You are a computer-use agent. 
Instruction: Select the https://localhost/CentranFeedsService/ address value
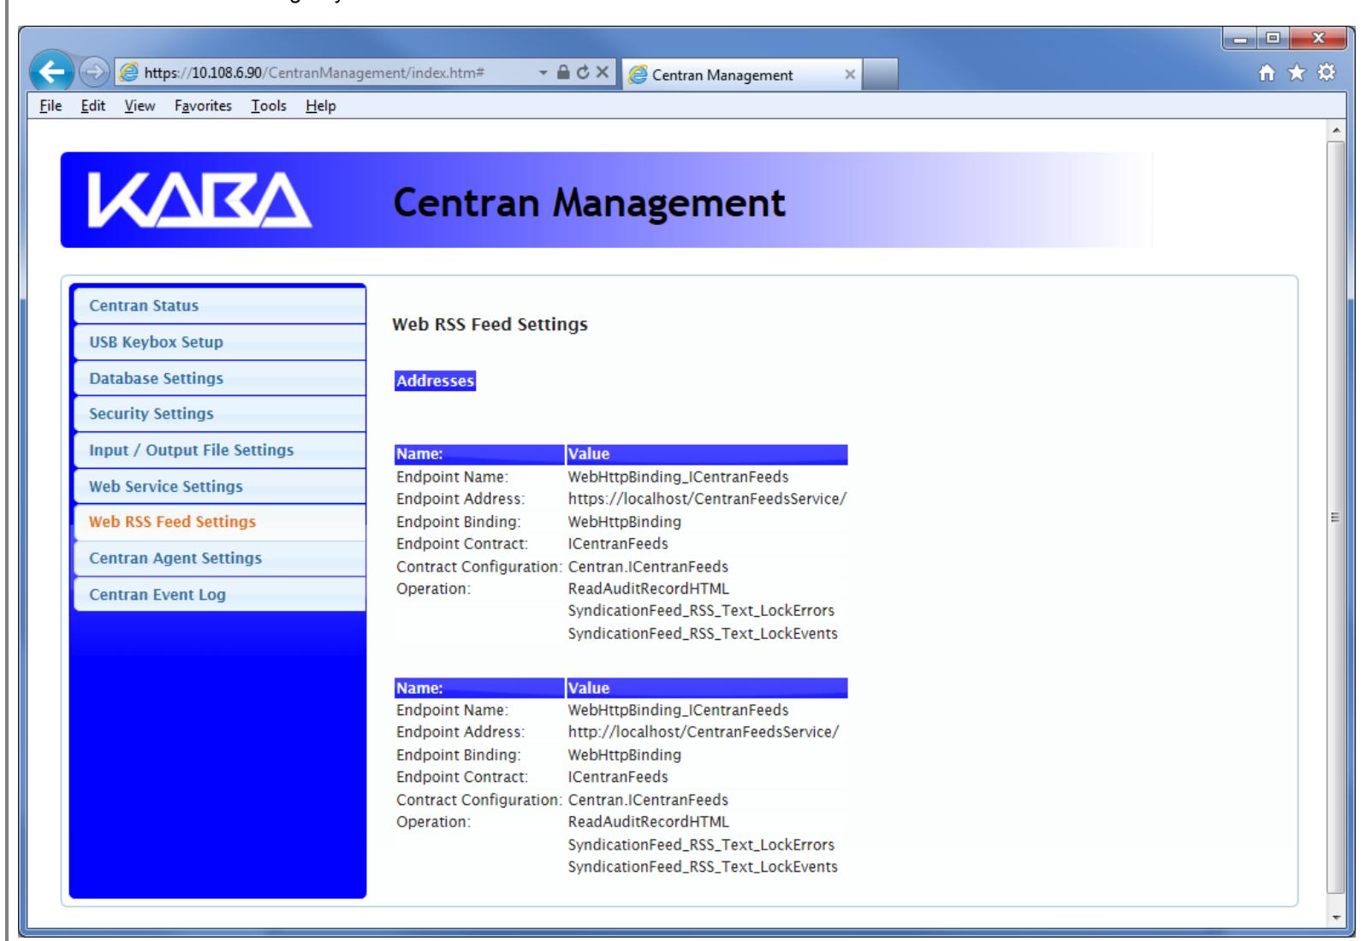pos(707,499)
